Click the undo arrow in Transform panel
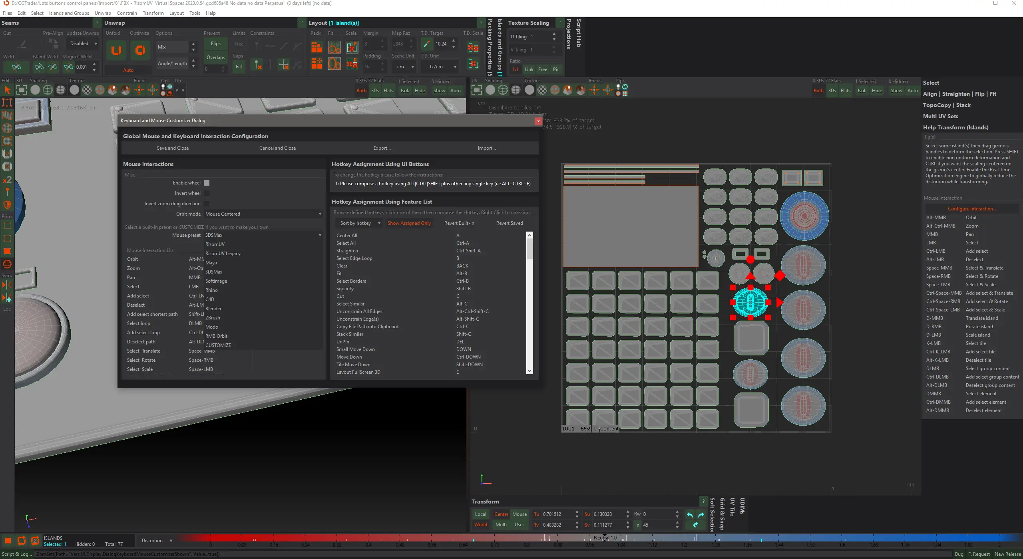This screenshot has height=559, width=1023. (x=690, y=515)
